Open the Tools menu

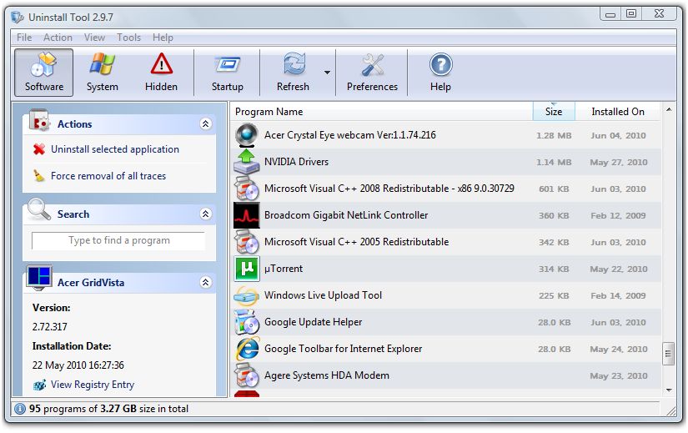[x=128, y=38]
